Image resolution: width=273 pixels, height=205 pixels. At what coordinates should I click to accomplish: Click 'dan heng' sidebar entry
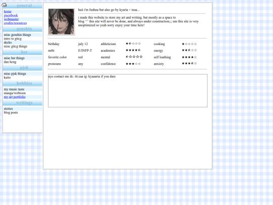(10, 62)
